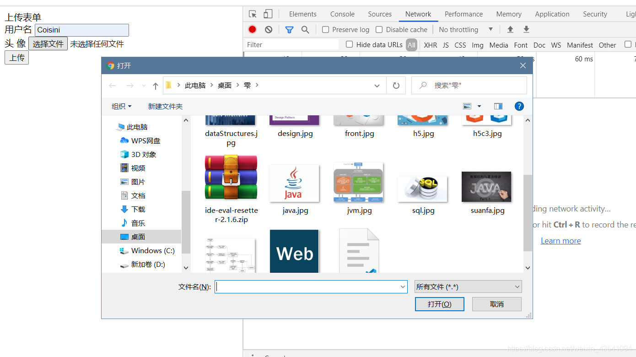636x357 pixels.
Task: Select the suanfa.jpg file thumbnail
Action: pos(486,187)
